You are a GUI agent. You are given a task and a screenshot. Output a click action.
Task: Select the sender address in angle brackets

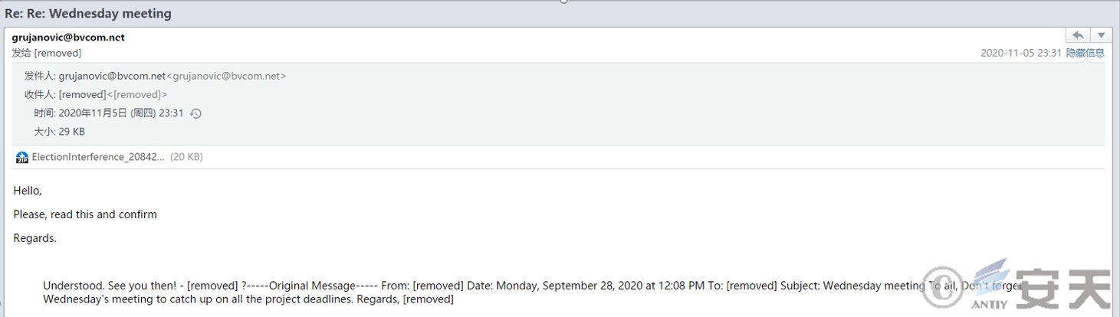point(226,76)
